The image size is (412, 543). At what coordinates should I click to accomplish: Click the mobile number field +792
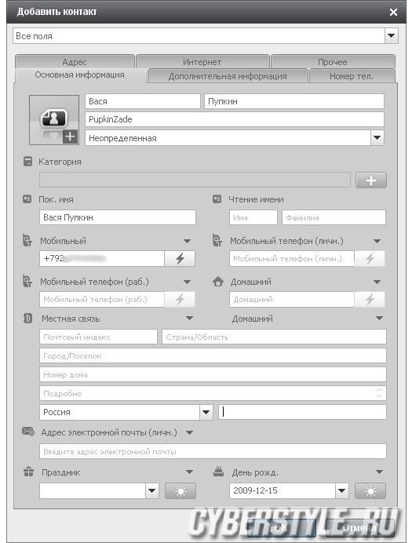point(102,258)
